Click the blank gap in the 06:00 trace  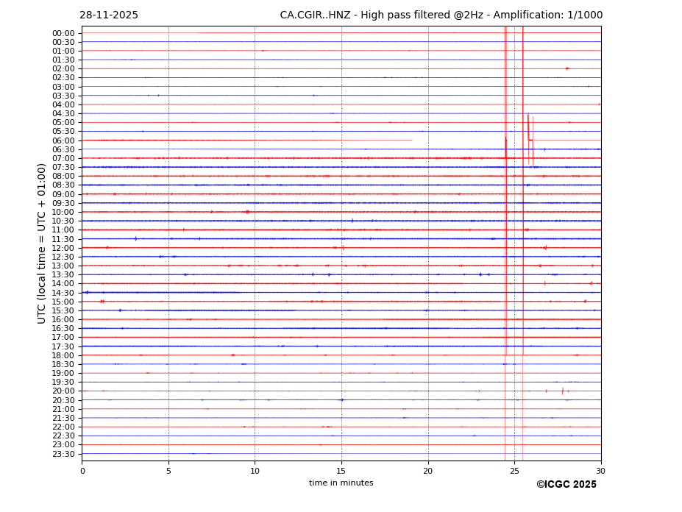pyautogui.click(x=456, y=140)
